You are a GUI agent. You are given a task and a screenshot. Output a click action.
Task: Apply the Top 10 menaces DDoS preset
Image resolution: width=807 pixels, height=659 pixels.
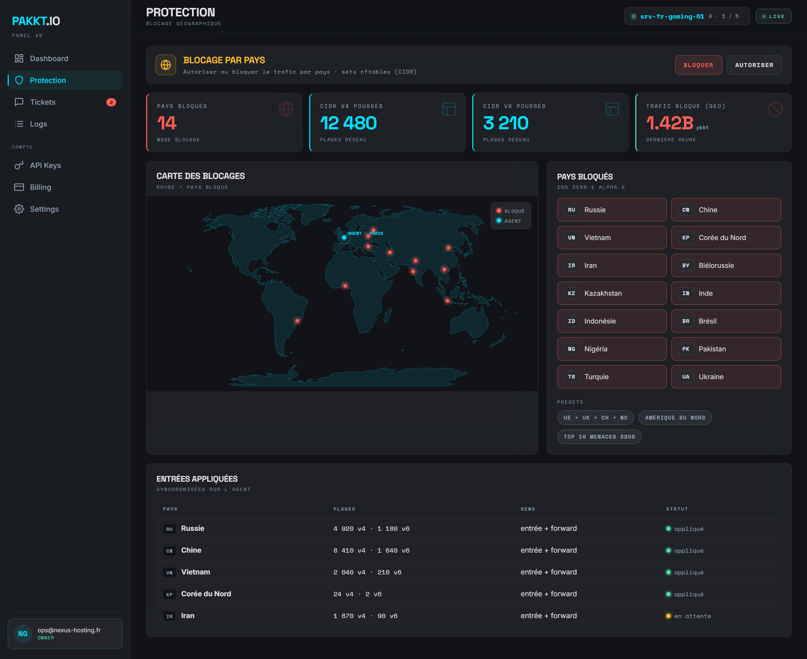(599, 436)
